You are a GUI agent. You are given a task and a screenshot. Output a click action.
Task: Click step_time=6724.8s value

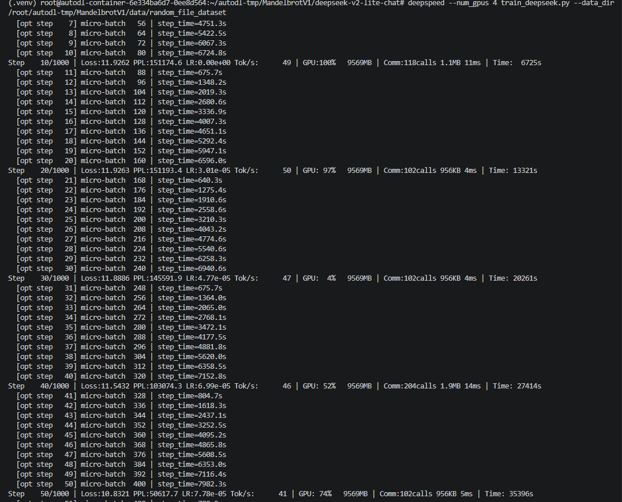tap(192, 53)
